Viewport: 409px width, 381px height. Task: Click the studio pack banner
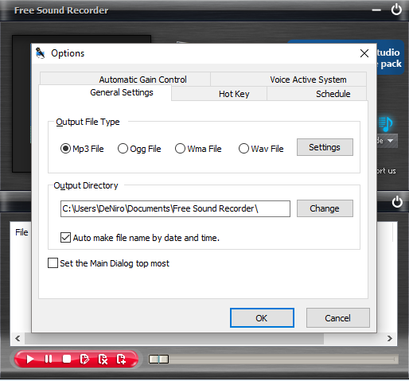click(x=390, y=57)
